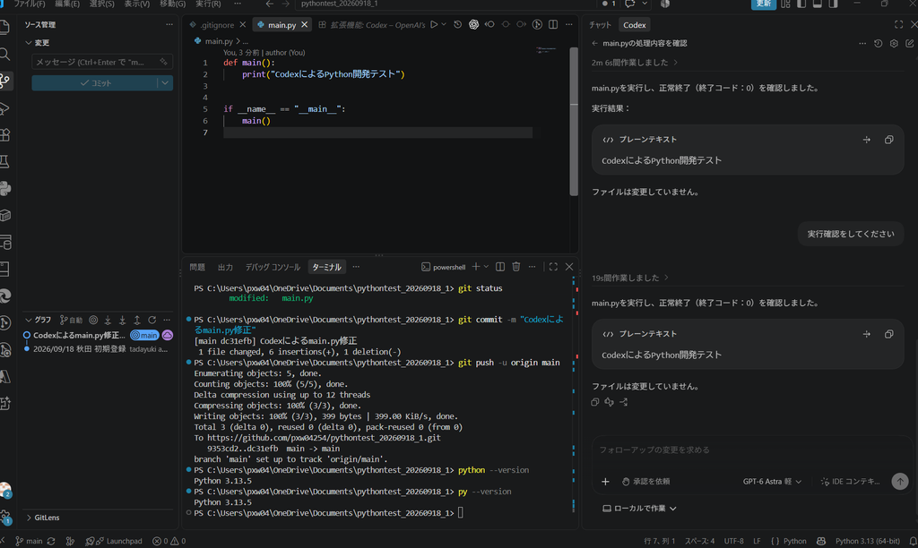
Task: Copy the first plain text result block
Action: 888,140
